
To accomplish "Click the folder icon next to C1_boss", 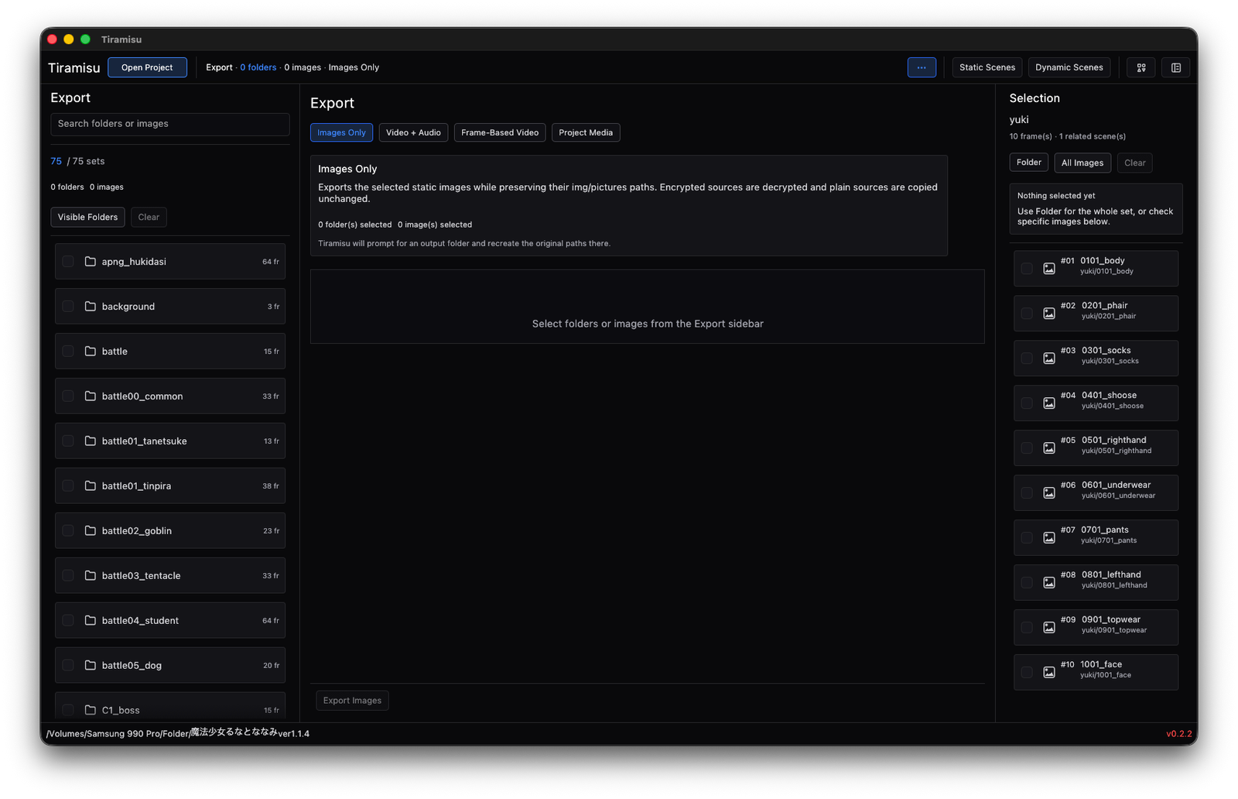I will tap(91, 710).
